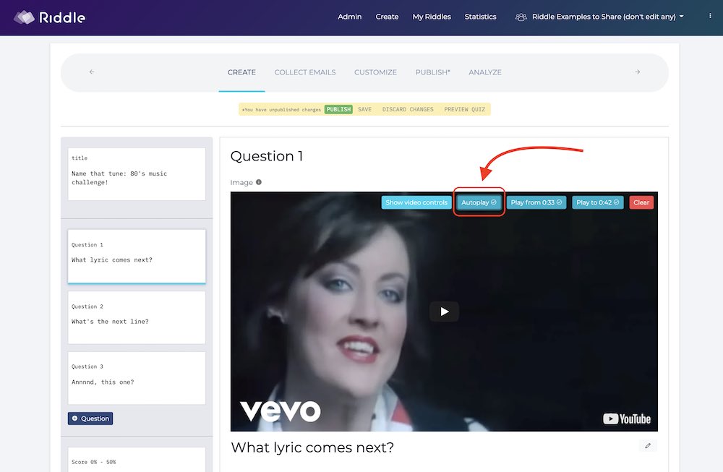
Task: Switch to COLLECT EMAILS tab
Action: pos(305,72)
